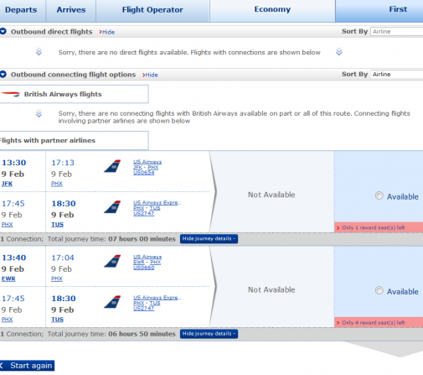Click Hide journey details for 07 hours journey
Viewport: 423px width, 375px height.
(209, 239)
